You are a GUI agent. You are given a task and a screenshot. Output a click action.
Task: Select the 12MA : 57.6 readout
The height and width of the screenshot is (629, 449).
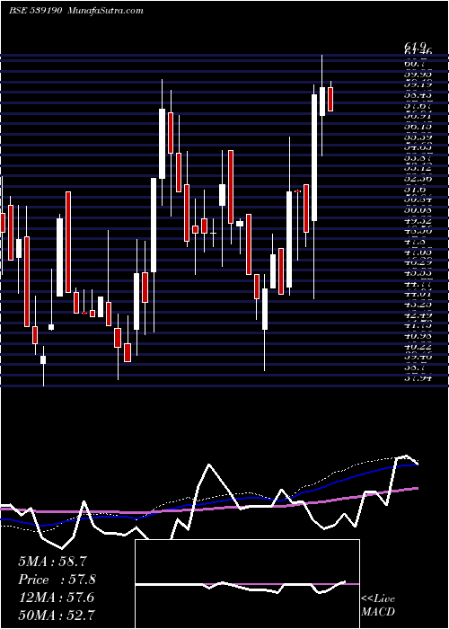pyautogui.click(x=56, y=598)
